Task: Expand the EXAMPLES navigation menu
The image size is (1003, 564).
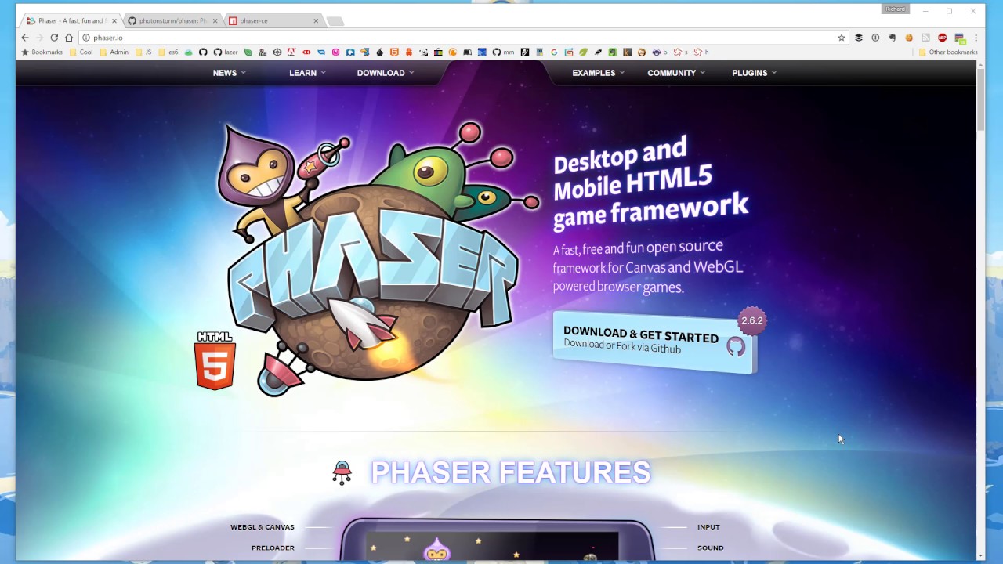Action: (598, 73)
